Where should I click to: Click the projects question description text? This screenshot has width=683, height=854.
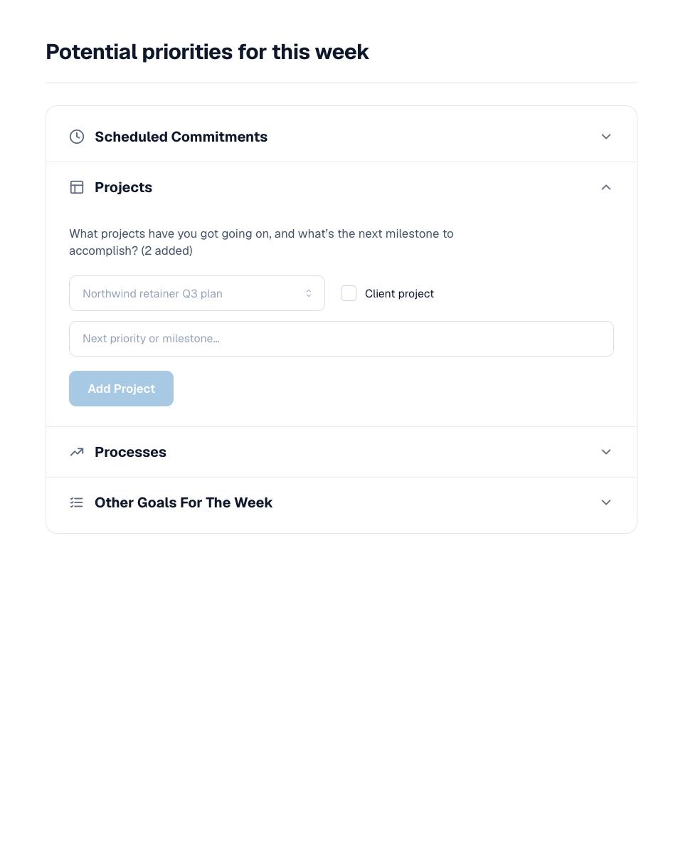(261, 242)
